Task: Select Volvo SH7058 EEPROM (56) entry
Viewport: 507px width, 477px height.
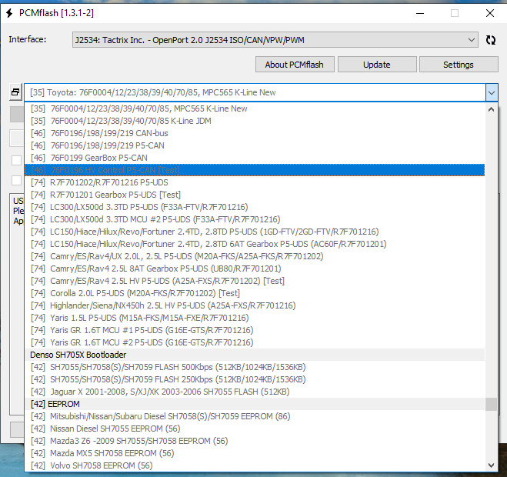Action: click(255, 465)
